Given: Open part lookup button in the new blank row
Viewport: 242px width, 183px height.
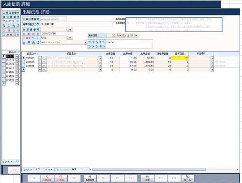Looking at the screenshot, I should click(44, 70).
